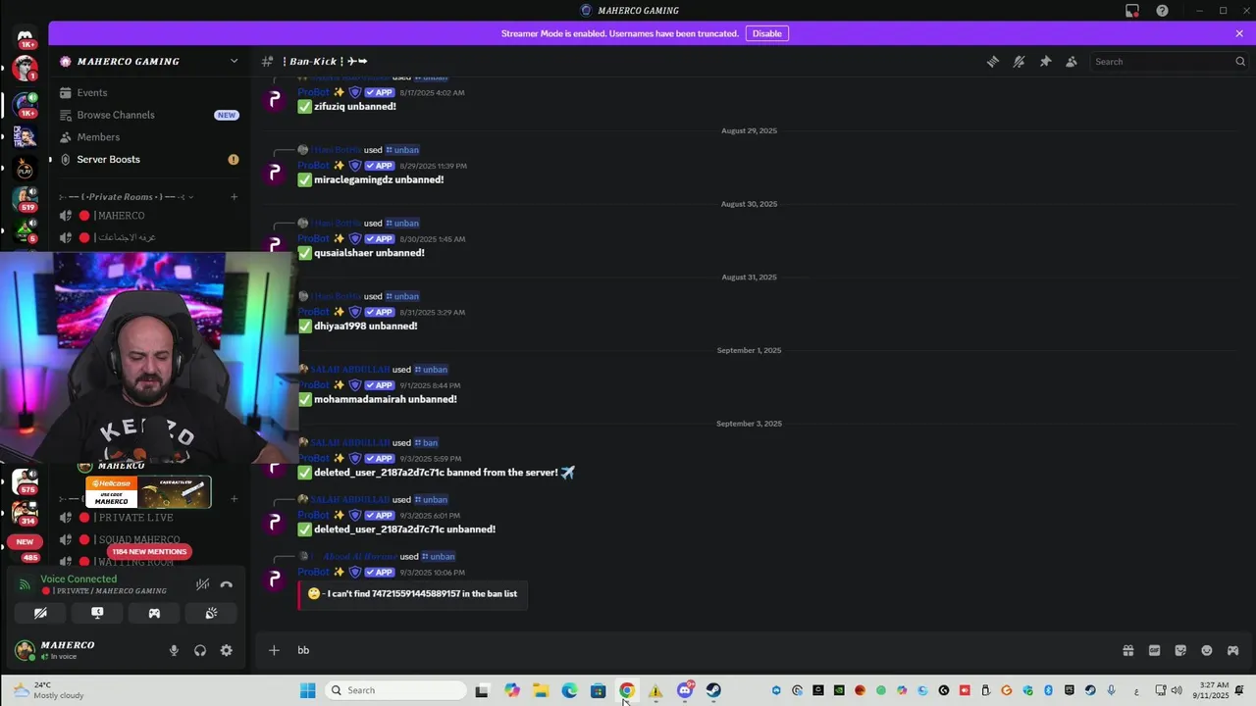The height and width of the screenshot is (706, 1256).
Task: Deafen with the headphones icon
Action: coord(200,650)
